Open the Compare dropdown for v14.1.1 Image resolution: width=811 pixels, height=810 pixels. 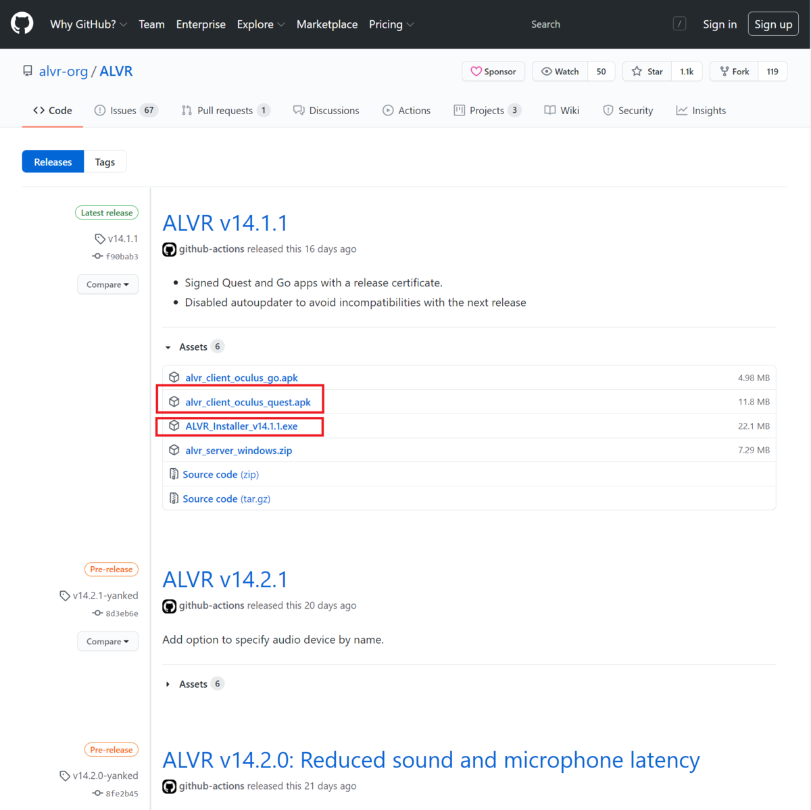[x=107, y=284]
